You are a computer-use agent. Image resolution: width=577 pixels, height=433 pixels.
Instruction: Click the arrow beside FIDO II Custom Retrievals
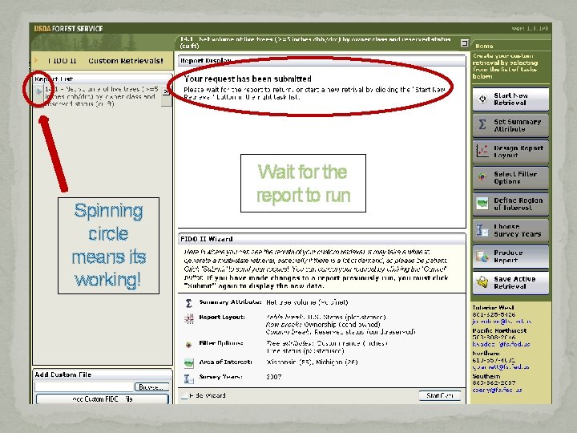point(36,60)
